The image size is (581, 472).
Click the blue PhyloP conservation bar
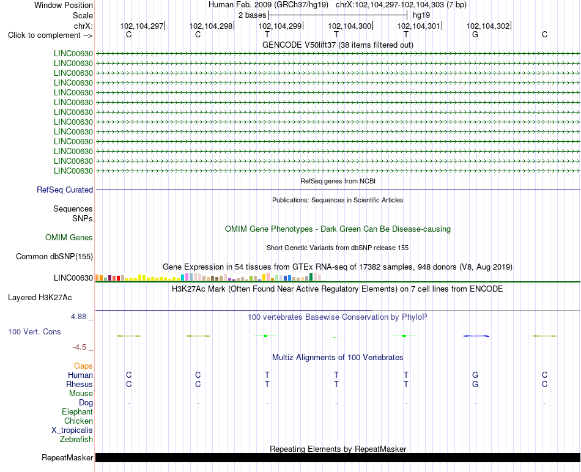click(x=476, y=336)
